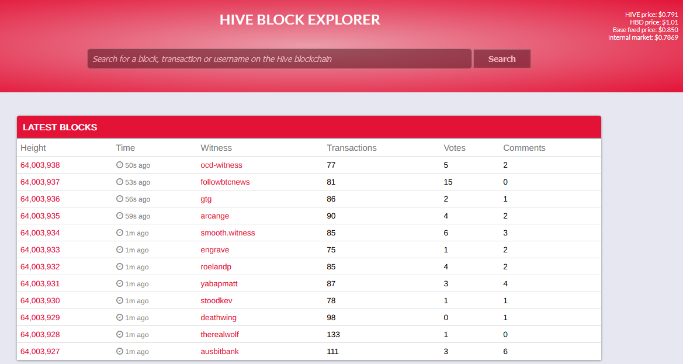
Task: Click transaction count 111 for ausbitbank
Action: tap(333, 352)
